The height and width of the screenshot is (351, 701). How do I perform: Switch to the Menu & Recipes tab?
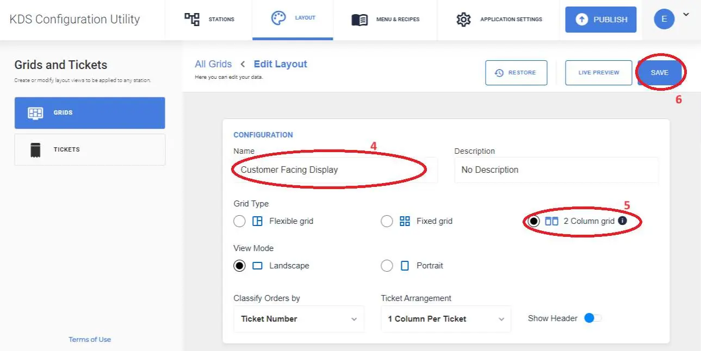(x=386, y=20)
